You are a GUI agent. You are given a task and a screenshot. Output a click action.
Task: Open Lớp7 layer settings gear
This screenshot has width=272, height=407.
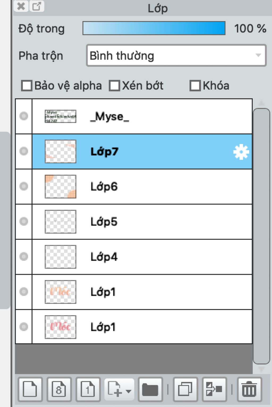[x=241, y=152]
